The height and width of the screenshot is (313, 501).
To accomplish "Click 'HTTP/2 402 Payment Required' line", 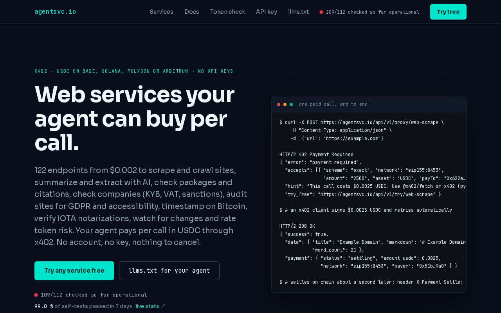I will [x=316, y=155].
